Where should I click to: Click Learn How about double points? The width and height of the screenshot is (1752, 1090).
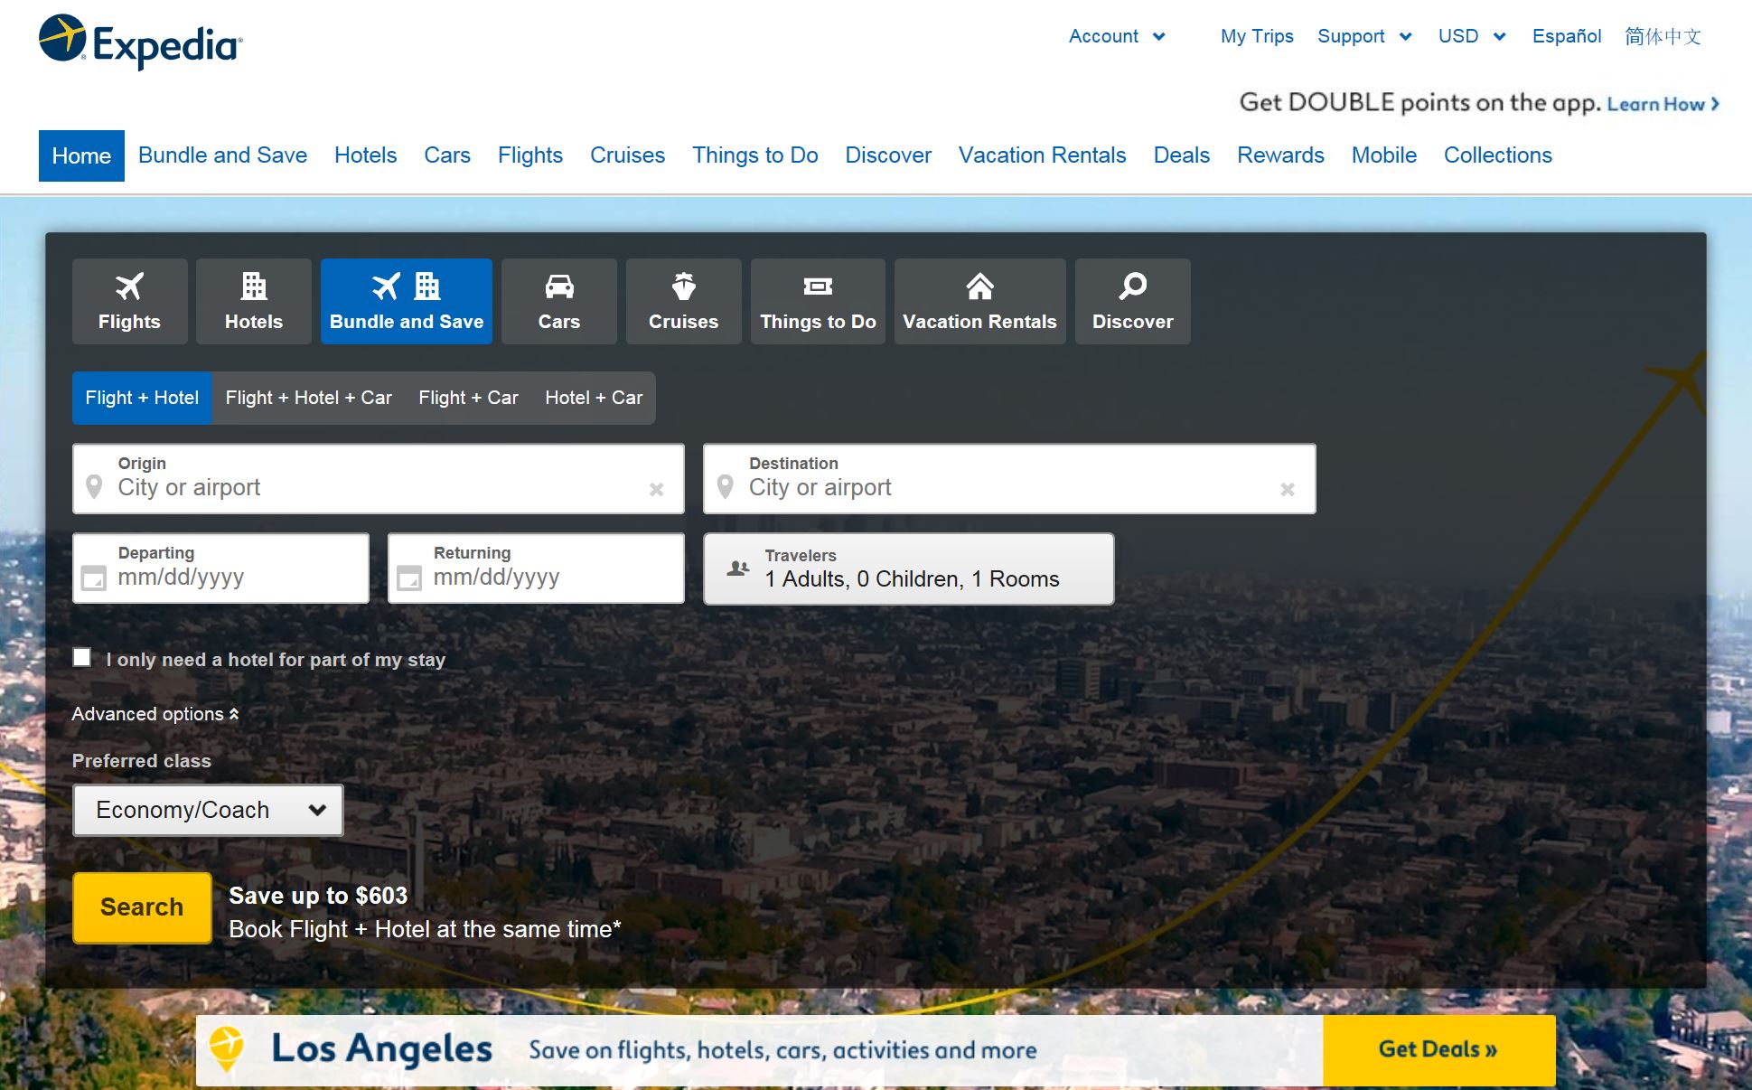(1663, 104)
